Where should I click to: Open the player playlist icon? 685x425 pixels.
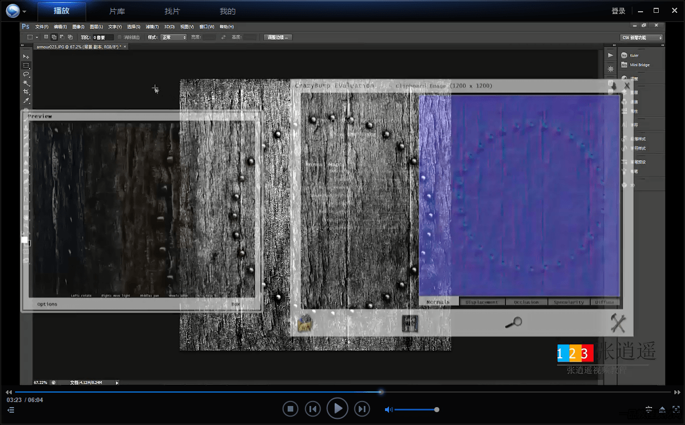pyautogui.click(x=11, y=410)
